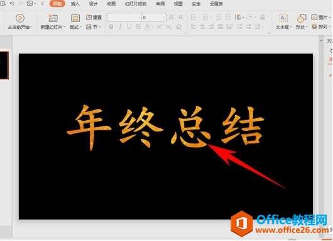Screen dimensions: 333x241
Task: Click the 图片 picture insert icon
Action: pos(314,17)
